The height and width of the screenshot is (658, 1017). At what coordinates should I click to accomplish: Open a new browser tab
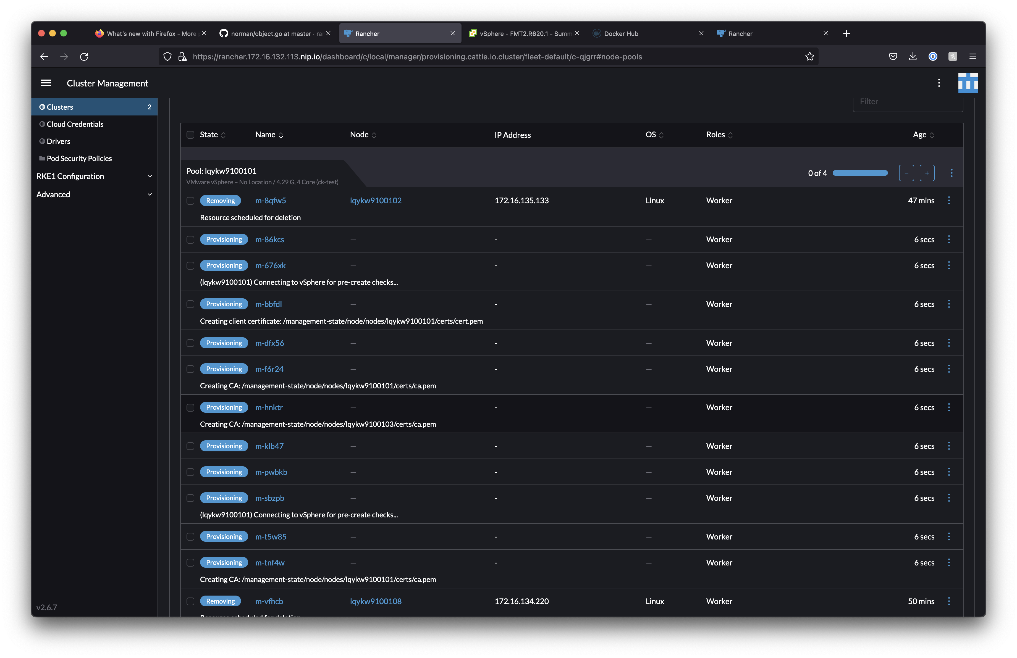coord(846,34)
